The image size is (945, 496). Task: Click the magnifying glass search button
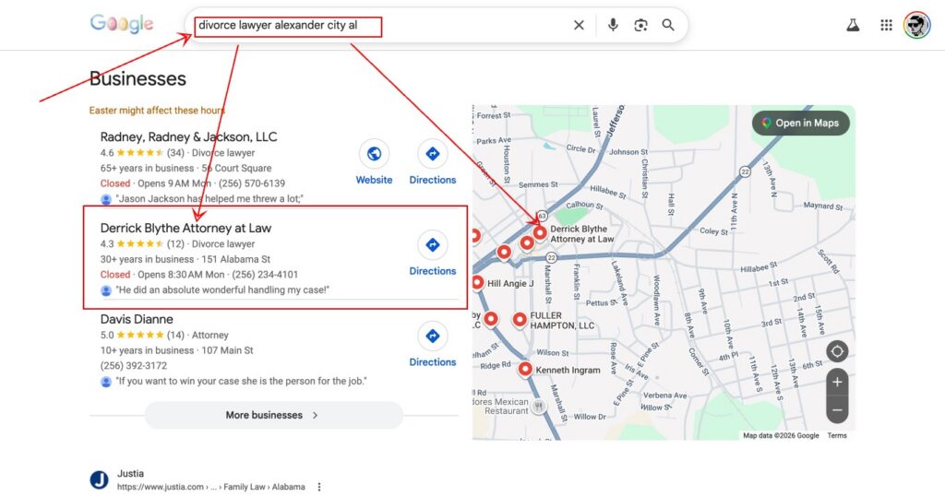[668, 25]
